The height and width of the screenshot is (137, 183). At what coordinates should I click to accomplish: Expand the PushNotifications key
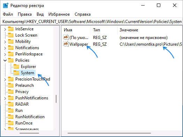point(5,98)
